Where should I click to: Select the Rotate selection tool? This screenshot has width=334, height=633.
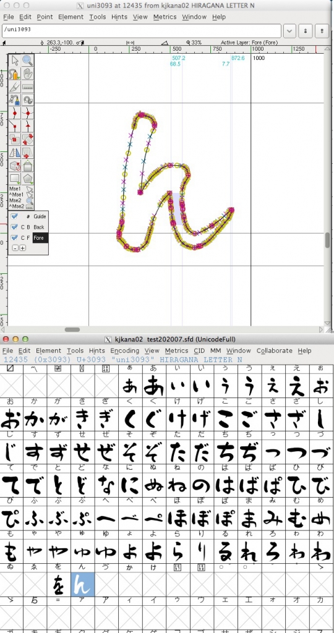coord(27,139)
